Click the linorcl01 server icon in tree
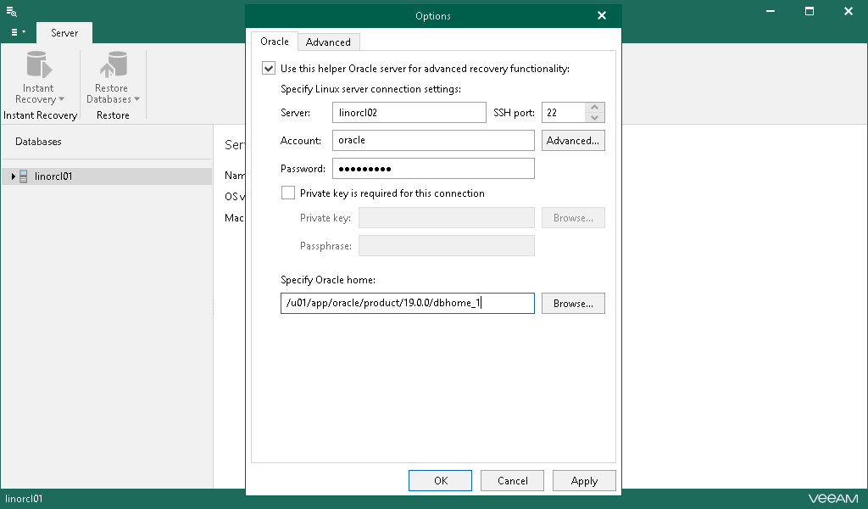Image resolution: width=868 pixels, height=509 pixels. pos(24,176)
